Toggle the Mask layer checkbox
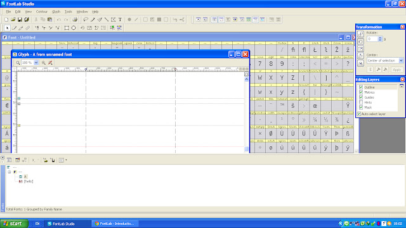Image resolution: width=406 pixels, height=228 pixels. pyautogui.click(x=361, y=107)
